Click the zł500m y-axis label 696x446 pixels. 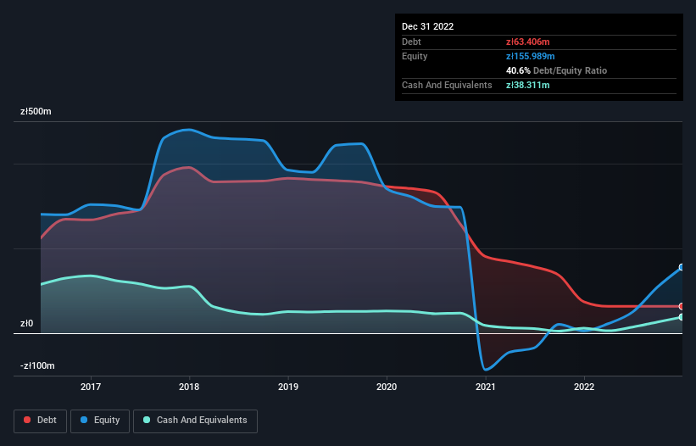click(x=36, y=111)
